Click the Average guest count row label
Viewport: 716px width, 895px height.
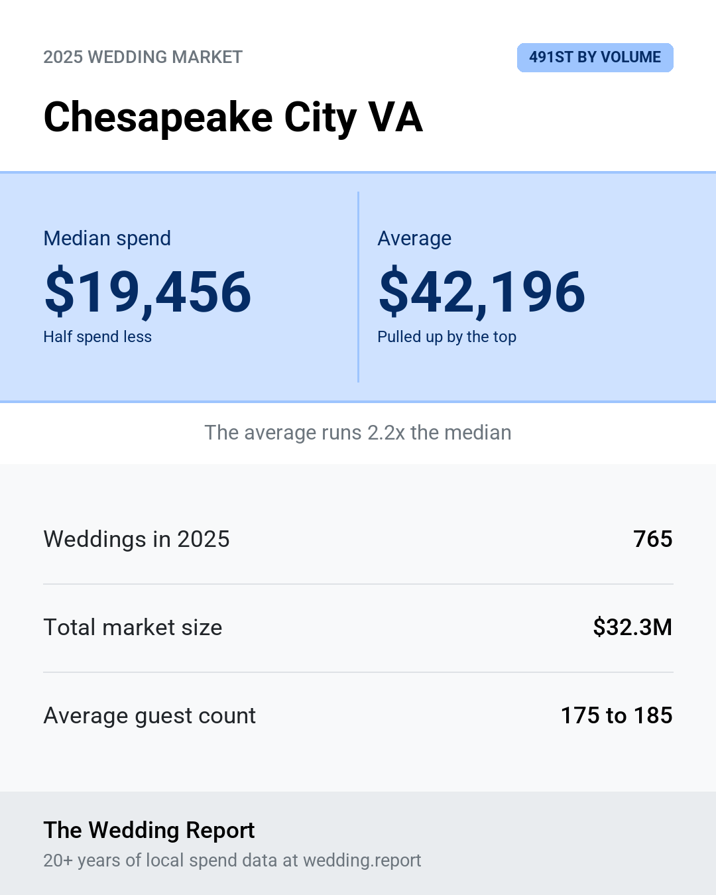pyautogui.click(x=150, y=716)
